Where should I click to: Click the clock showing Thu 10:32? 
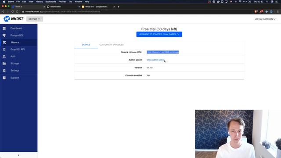(259, 2)
